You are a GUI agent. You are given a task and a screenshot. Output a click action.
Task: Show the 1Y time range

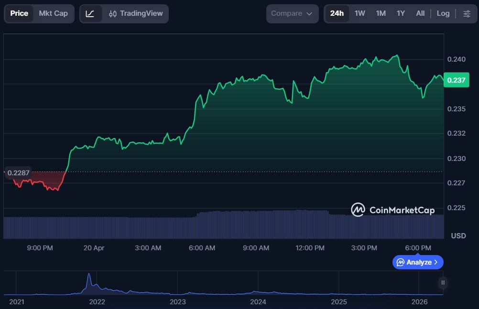coord(401,13)
